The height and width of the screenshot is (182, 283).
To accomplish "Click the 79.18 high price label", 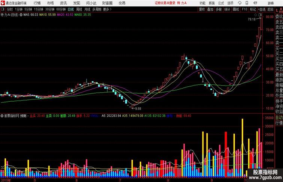I will tap(252, 19).
